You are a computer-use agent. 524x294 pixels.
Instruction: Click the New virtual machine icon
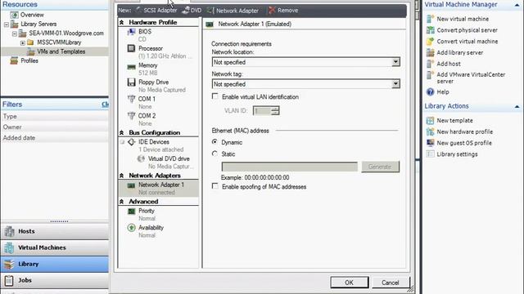[x=430, y=19]
